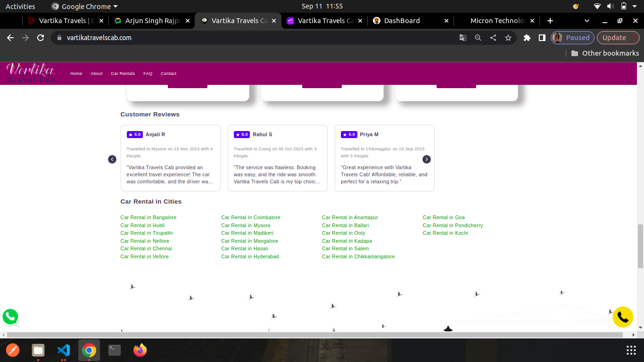Image resolution: width=644 pixels, height=362 pixels.
Task: Click the green WhatsApp chat icon
Action: (10, 317)
